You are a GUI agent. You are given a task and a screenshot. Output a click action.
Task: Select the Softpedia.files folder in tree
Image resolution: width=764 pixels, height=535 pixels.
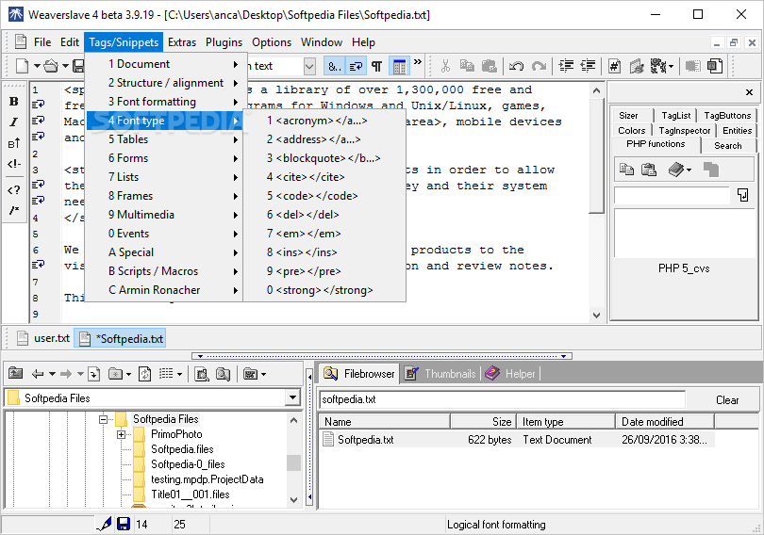pyautogui.click(x=182, y=449)
